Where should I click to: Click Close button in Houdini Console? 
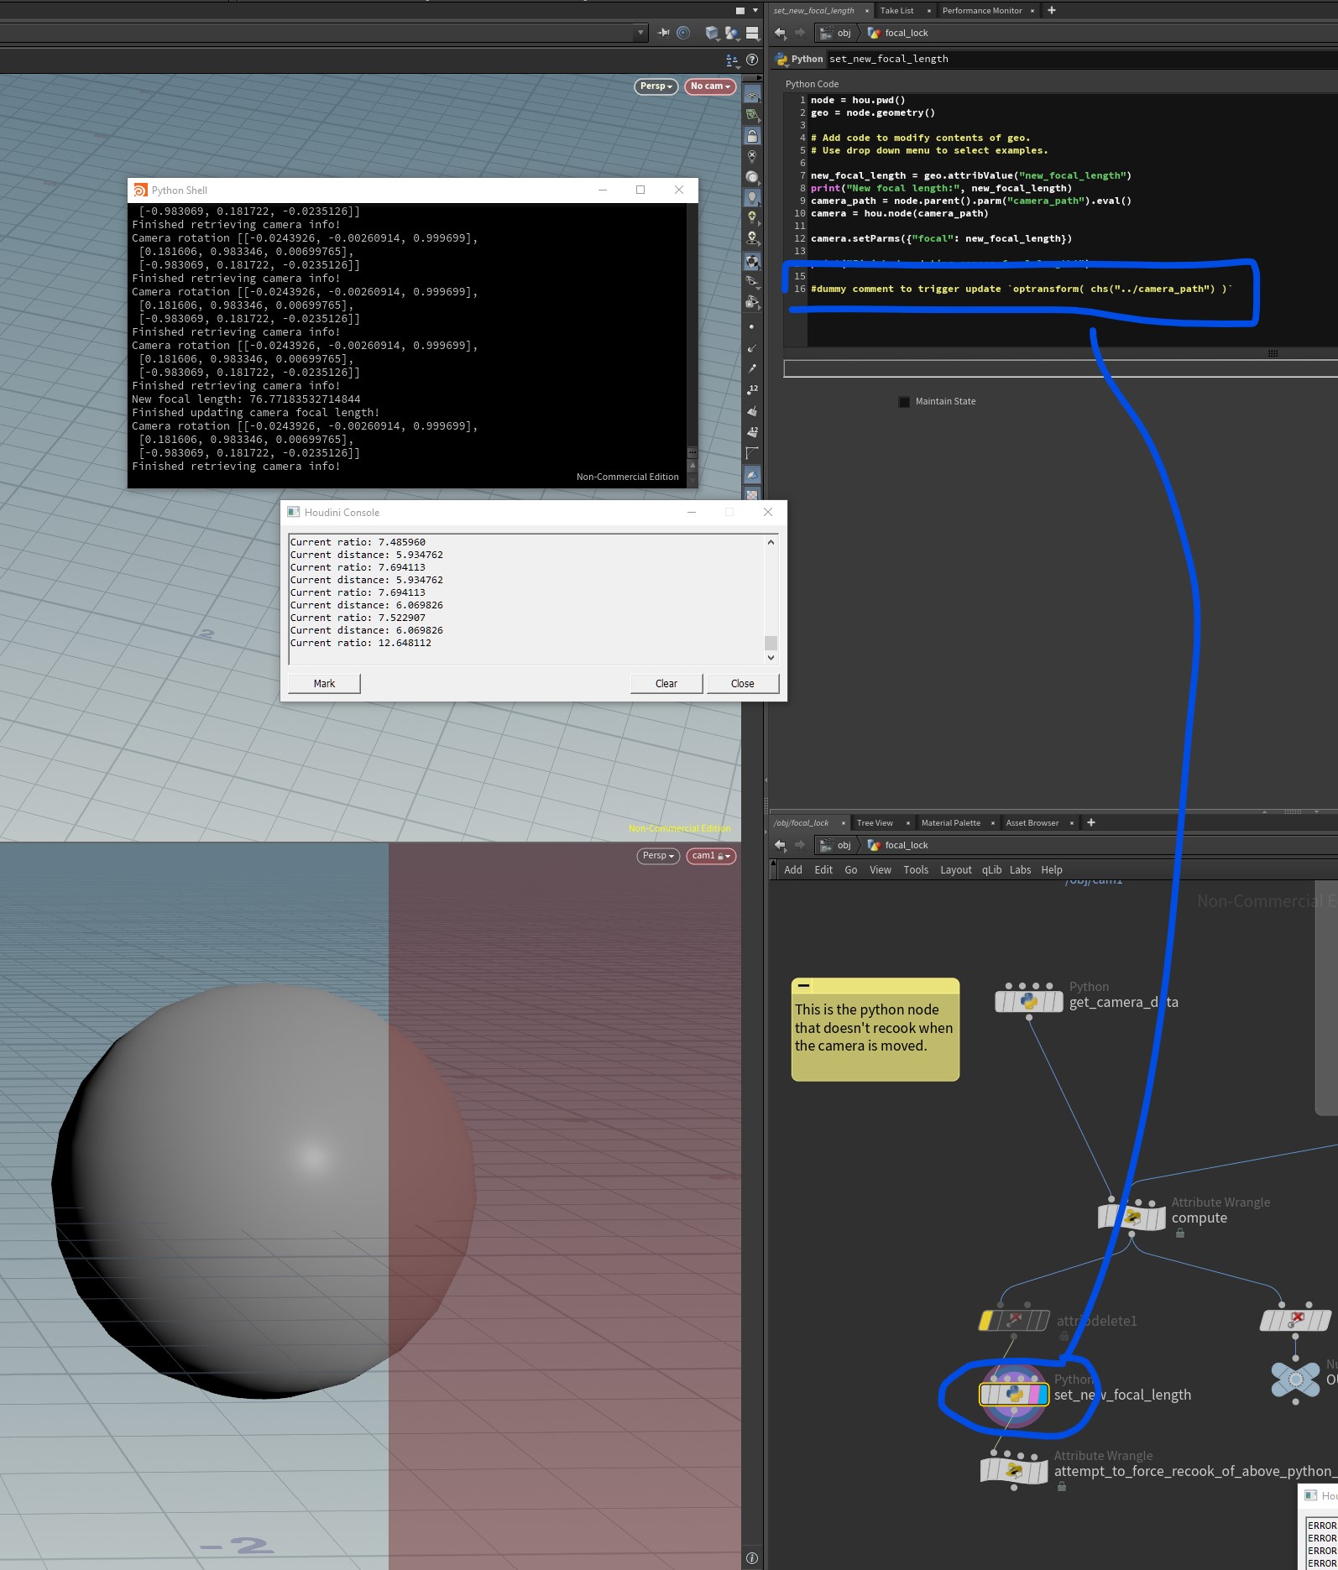(x=743, y=684)
